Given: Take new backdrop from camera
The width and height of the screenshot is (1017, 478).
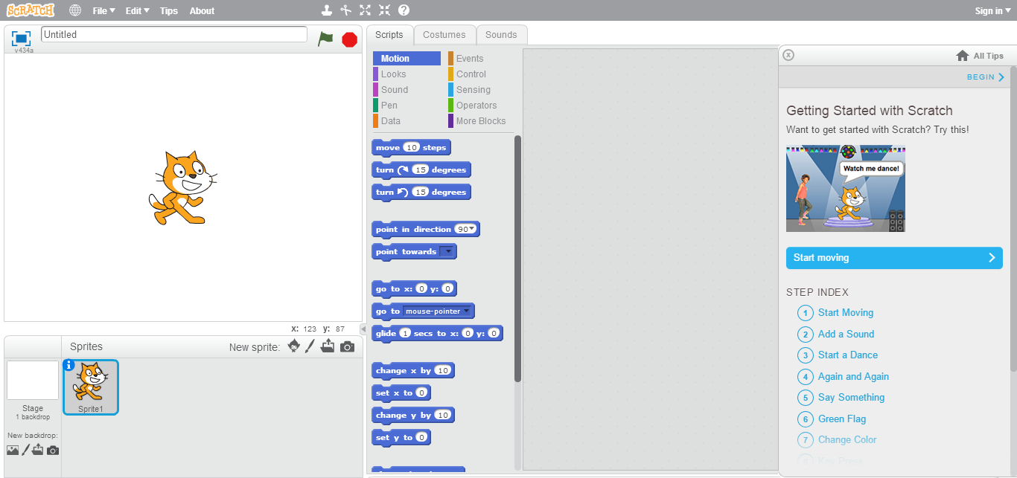Looking at the screenshot, I should pyautogui.click(x=53, y=450).
